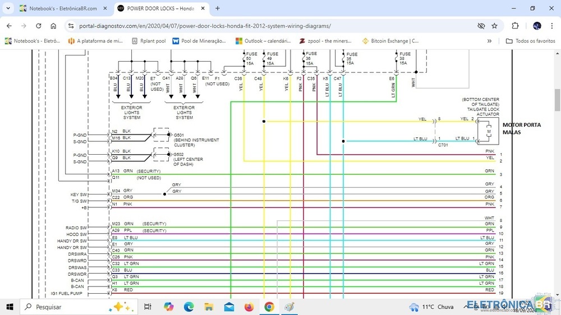
Task: Bookmark this page with star icon
Action: (494, 26)
